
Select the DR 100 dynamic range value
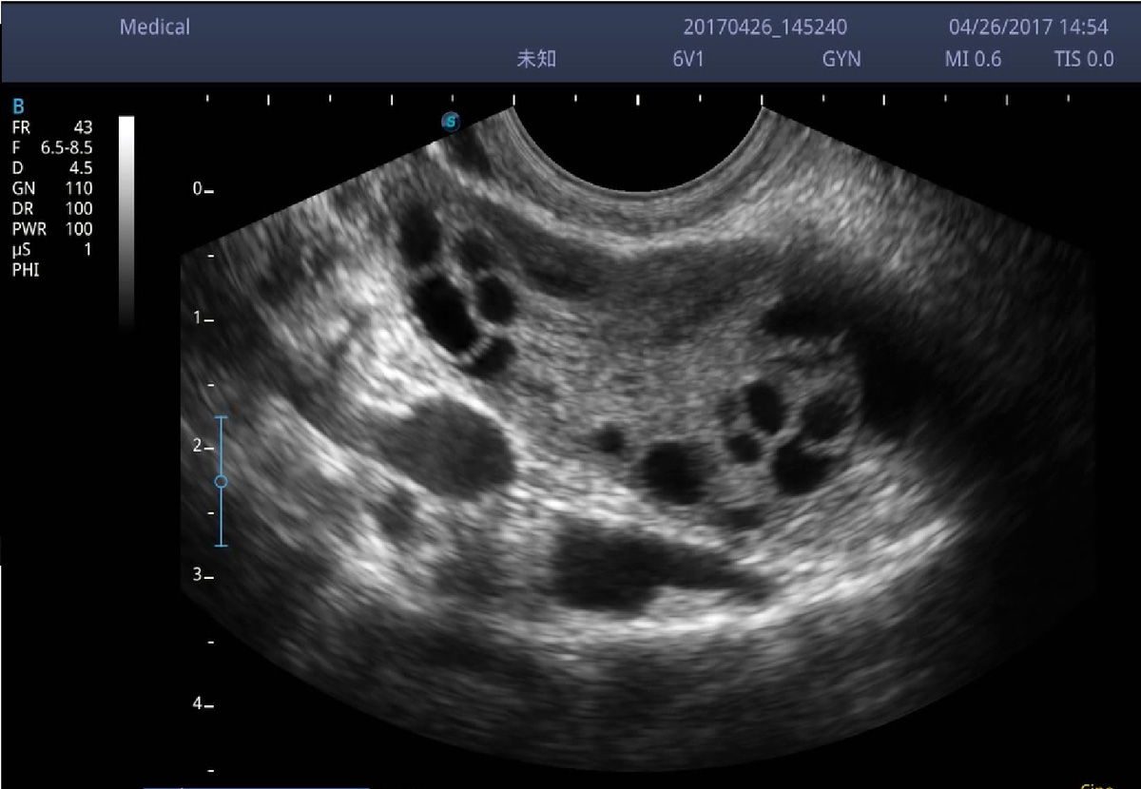tap(52, 209)
